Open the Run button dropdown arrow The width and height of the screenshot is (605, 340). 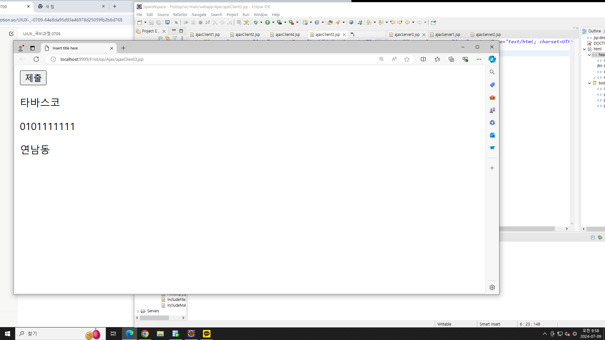tap(273, 22)
